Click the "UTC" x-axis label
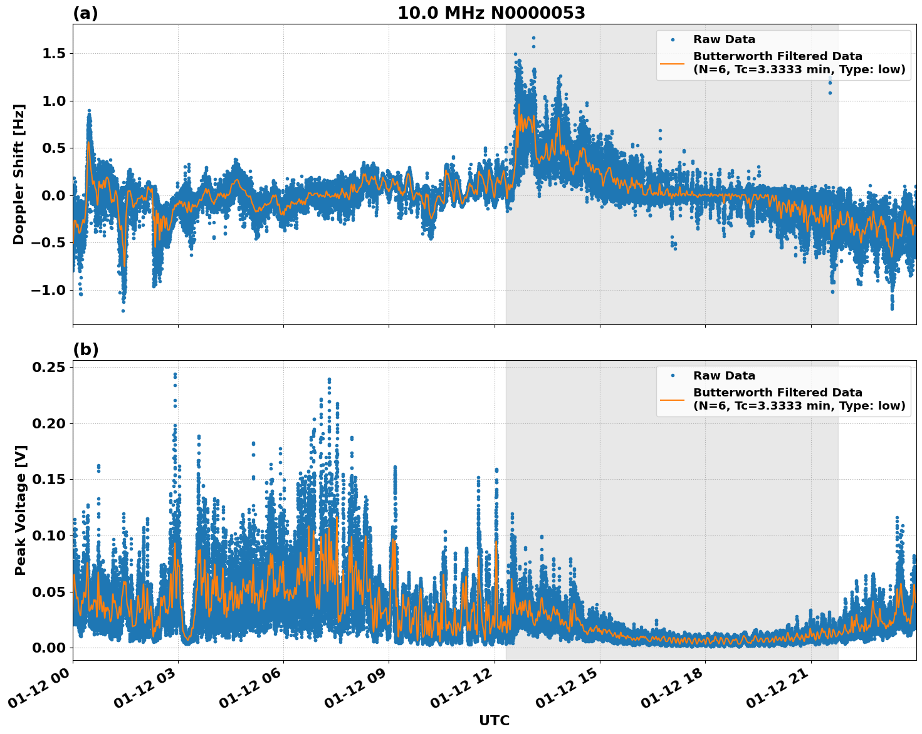 [495, 721]
